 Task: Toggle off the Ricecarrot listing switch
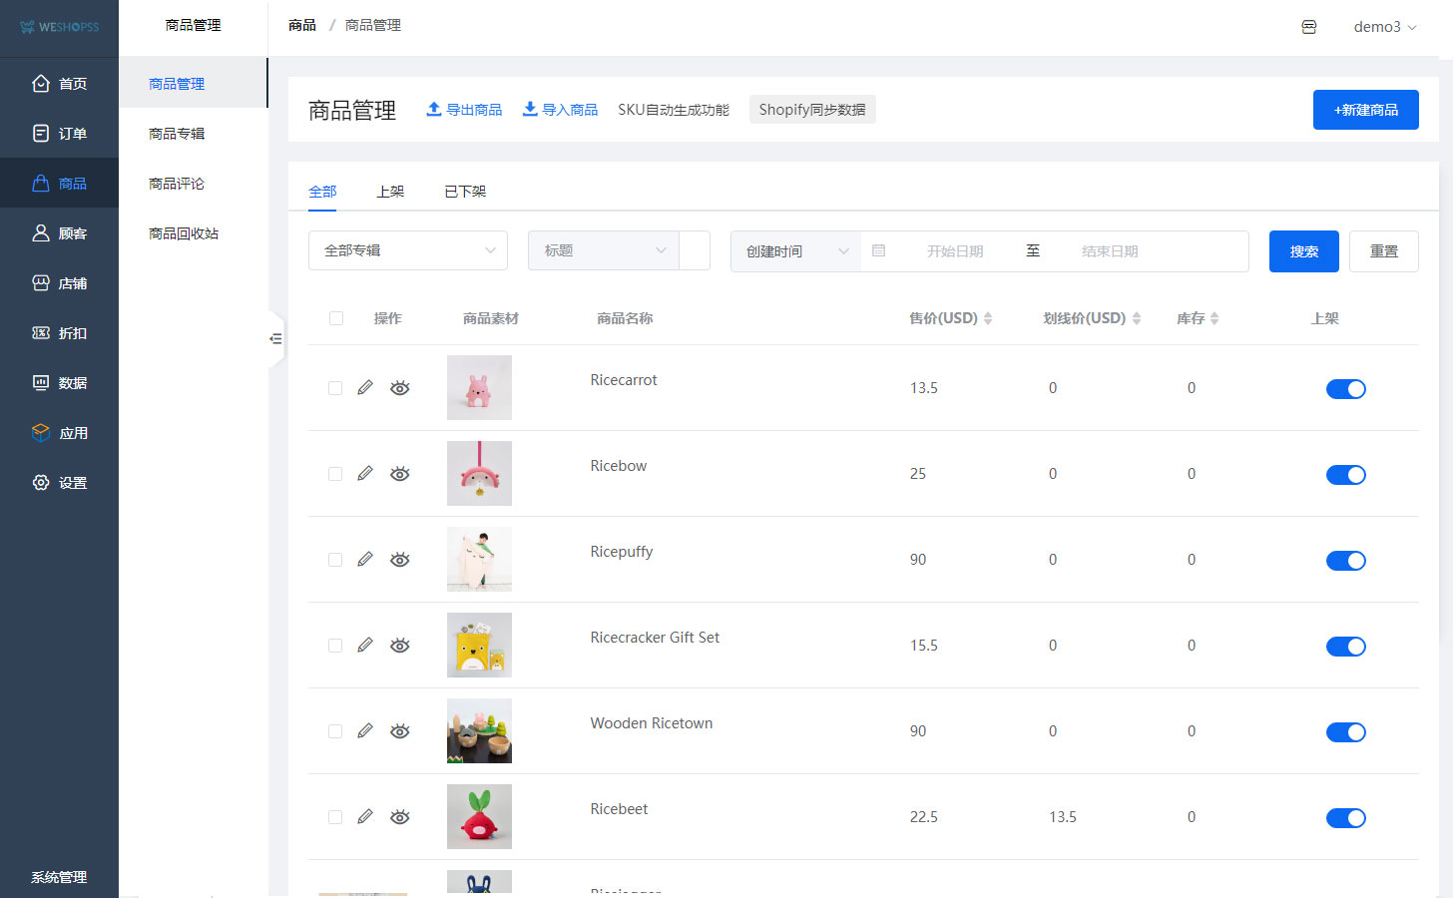(x=1345, y=389)
